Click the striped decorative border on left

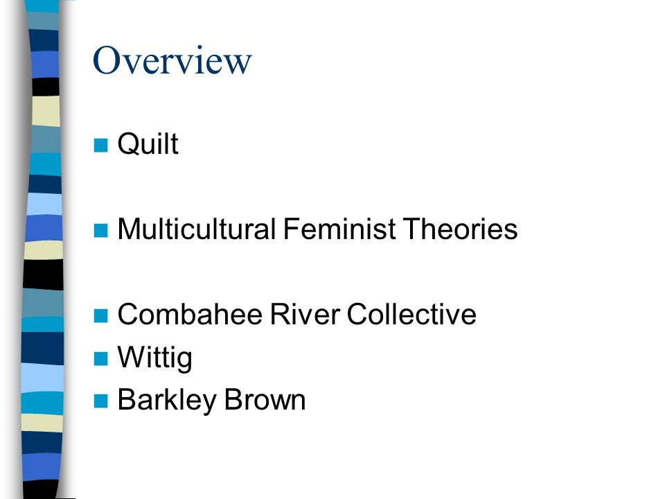point(42,249)
